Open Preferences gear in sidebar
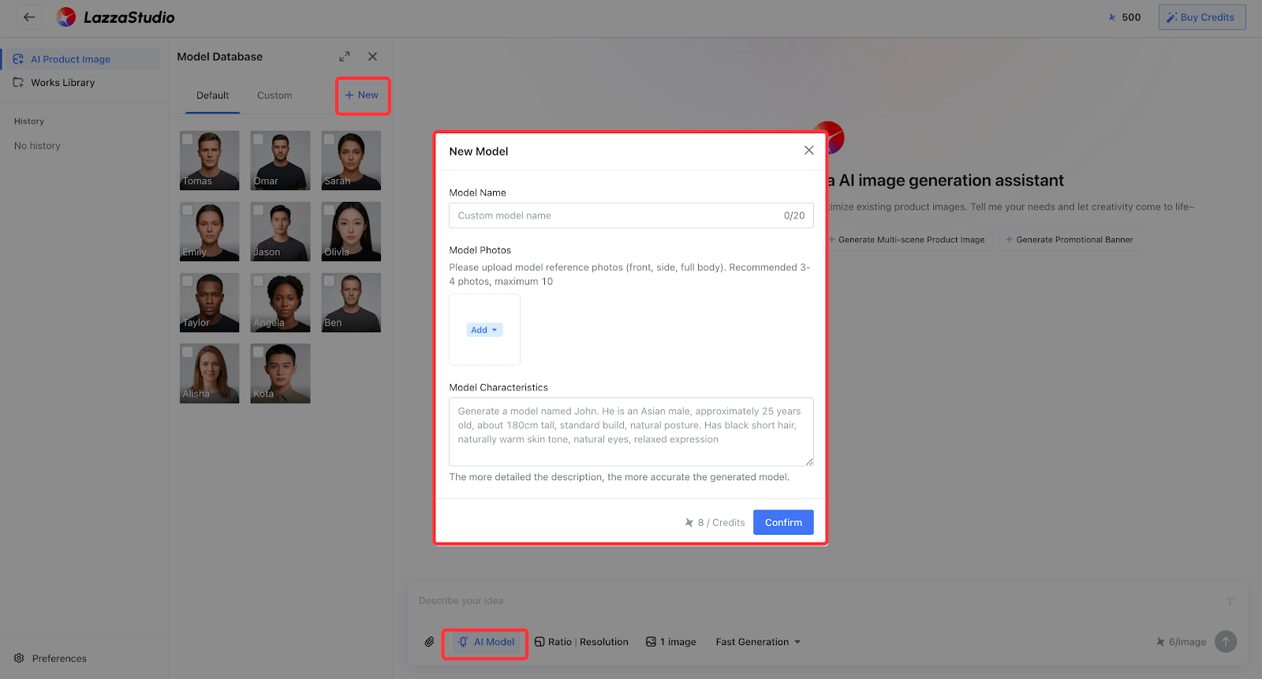This screenshot has height=679, width=1262. (x=20, y=658)
